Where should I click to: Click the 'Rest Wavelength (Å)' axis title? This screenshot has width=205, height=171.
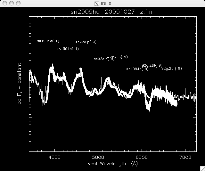pyautogui.click(x=112, y=164)
